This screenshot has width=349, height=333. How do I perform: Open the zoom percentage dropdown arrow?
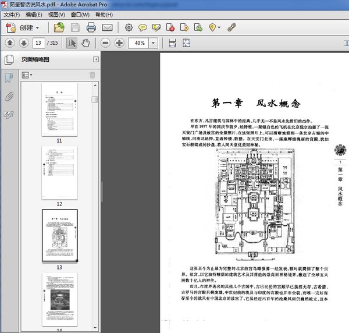(153, 43)
